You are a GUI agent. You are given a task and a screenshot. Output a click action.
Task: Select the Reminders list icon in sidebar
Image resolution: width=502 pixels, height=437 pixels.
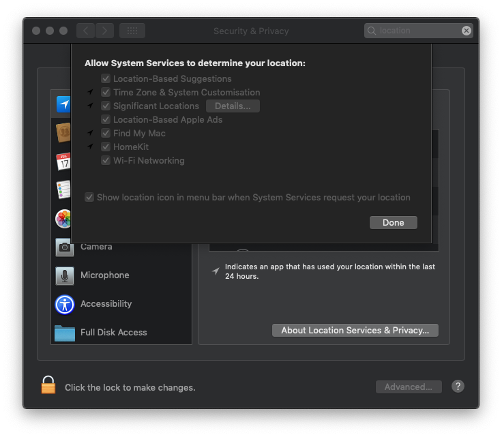click(x=63, y=190)
